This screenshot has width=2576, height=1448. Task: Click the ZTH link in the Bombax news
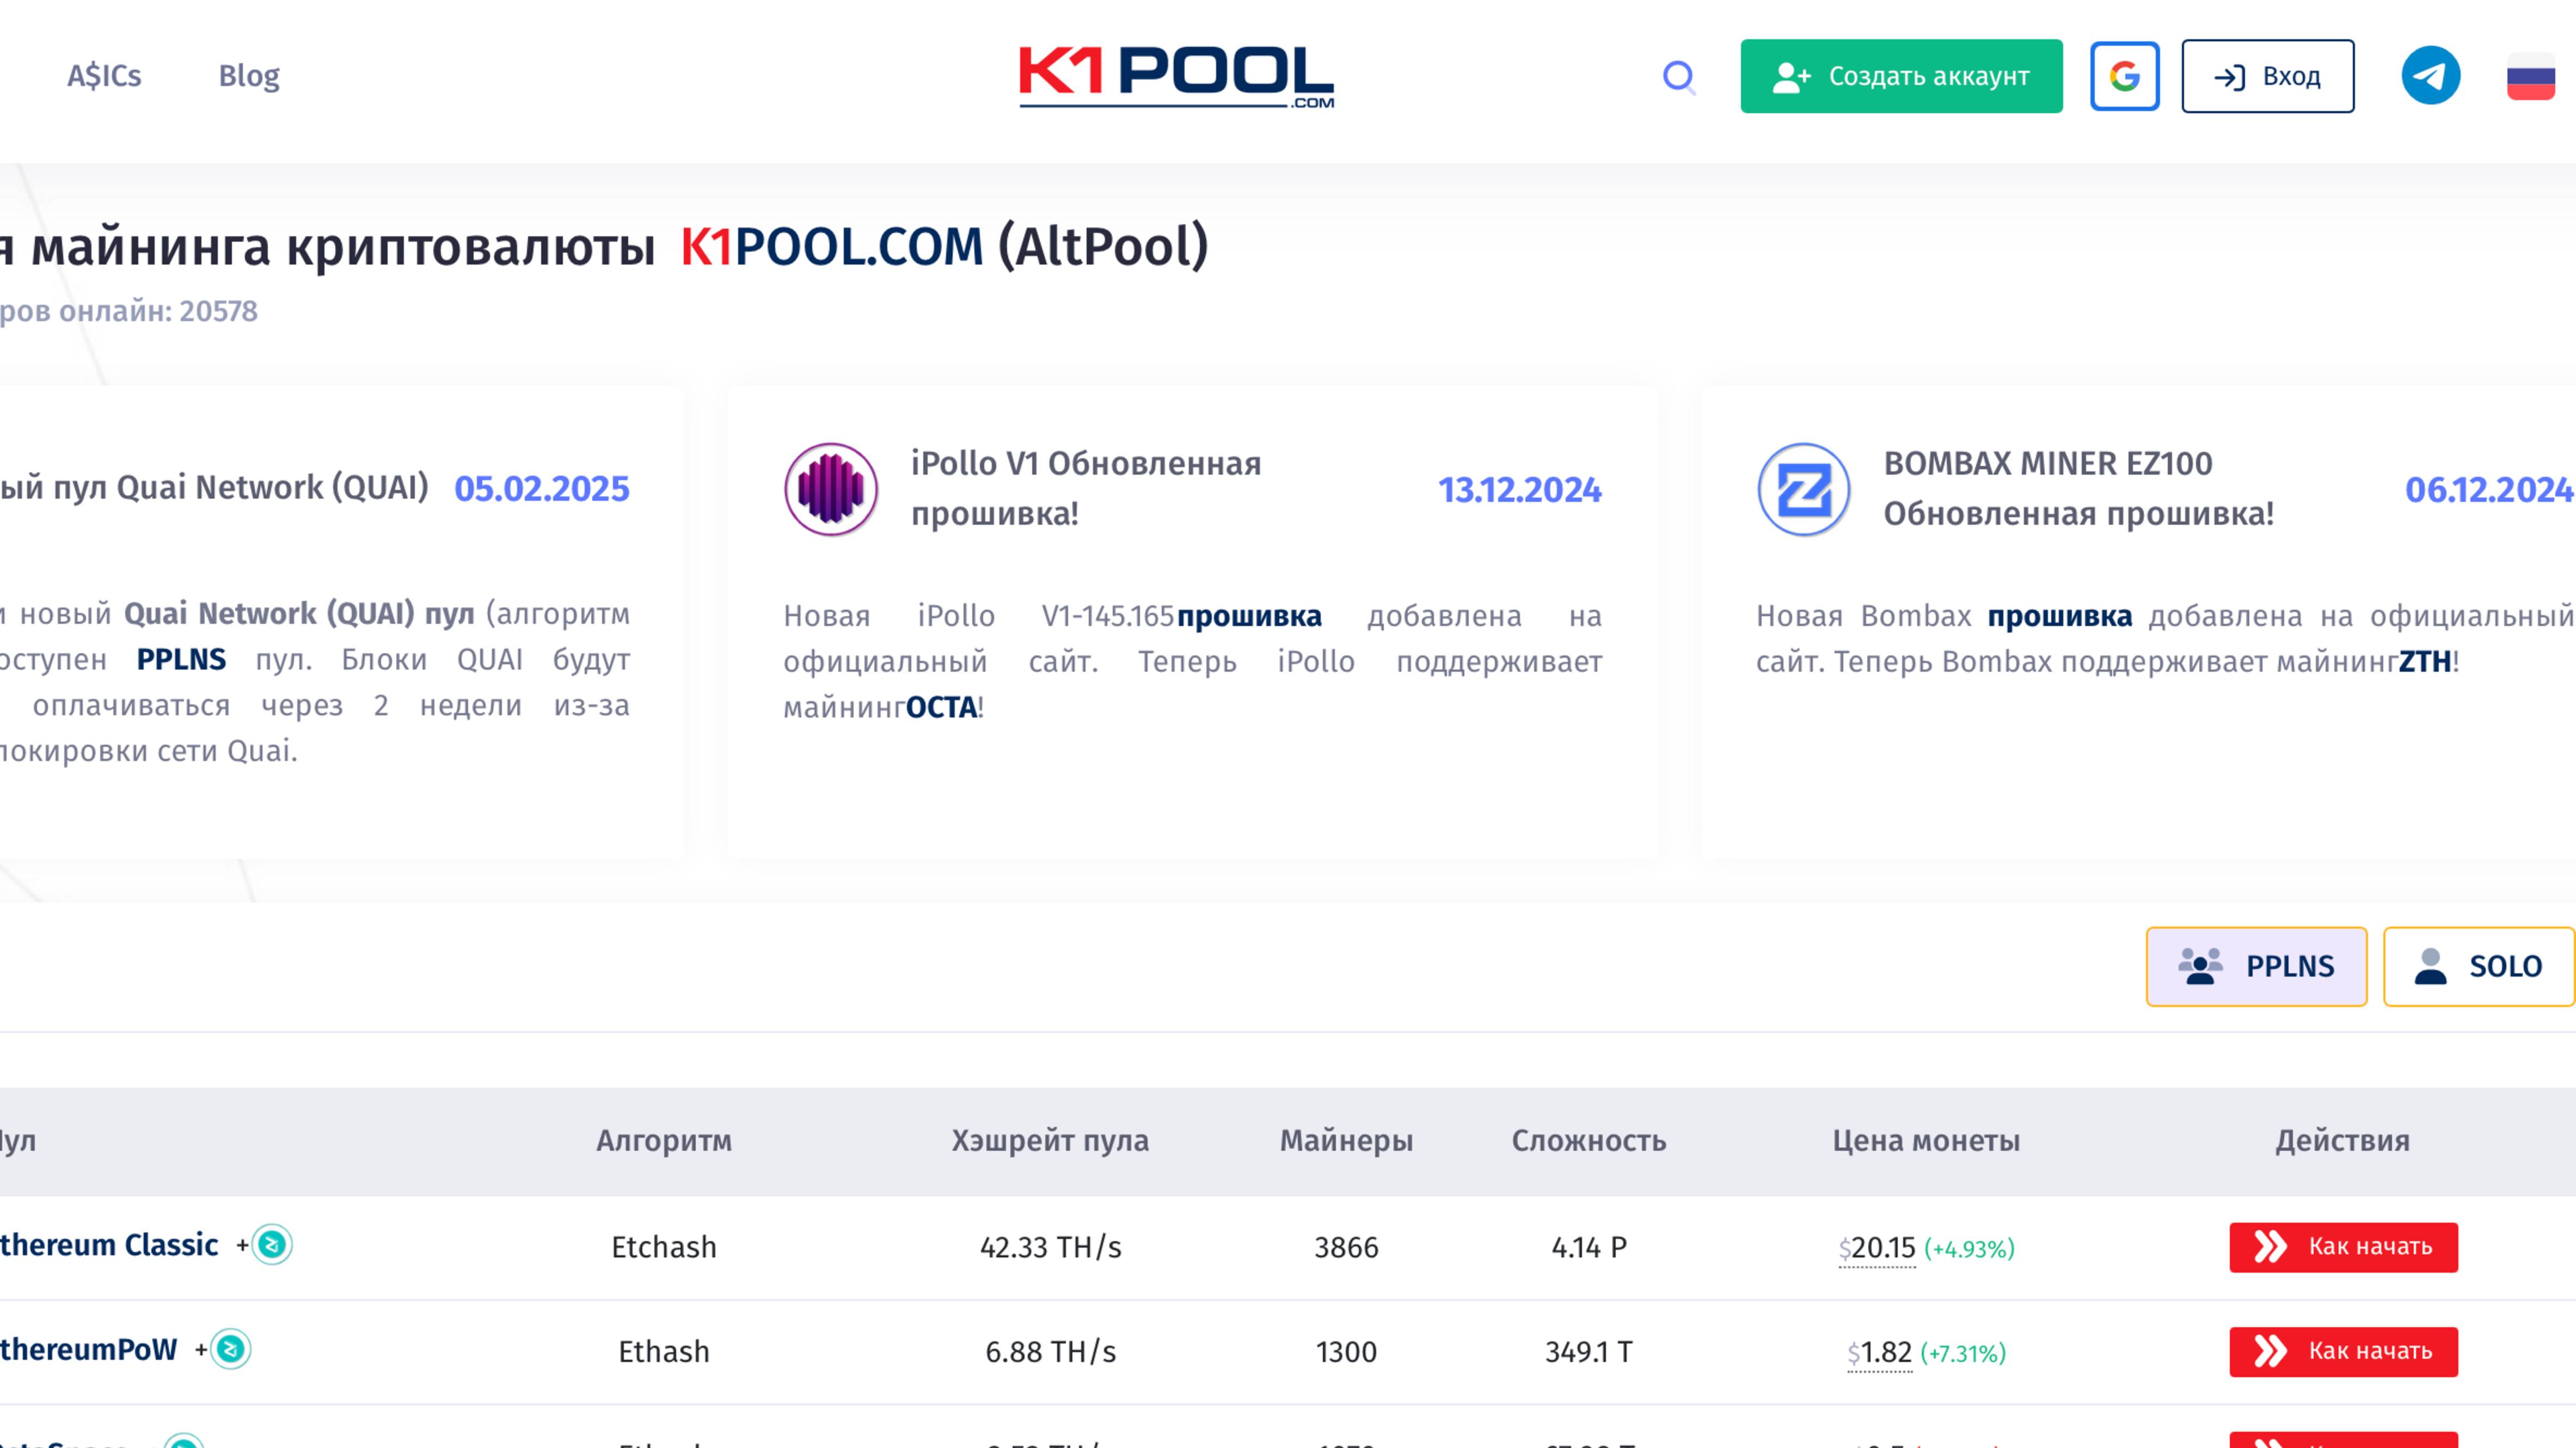[x=2424, y=662]
